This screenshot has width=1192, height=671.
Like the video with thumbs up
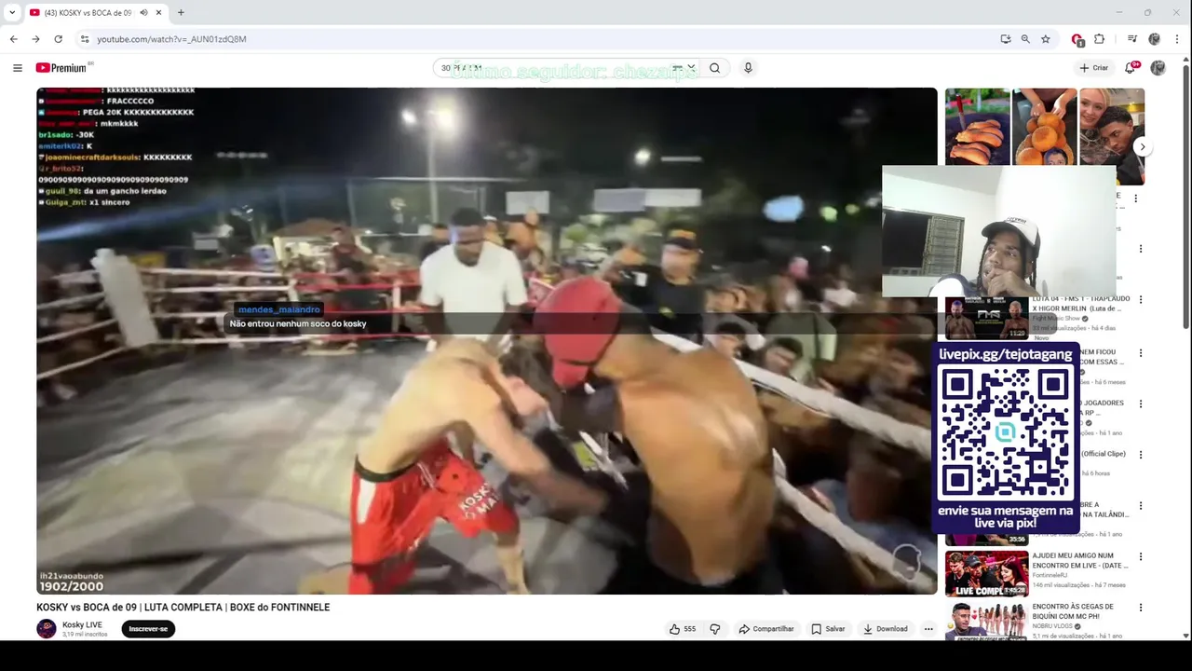(683, 629)
